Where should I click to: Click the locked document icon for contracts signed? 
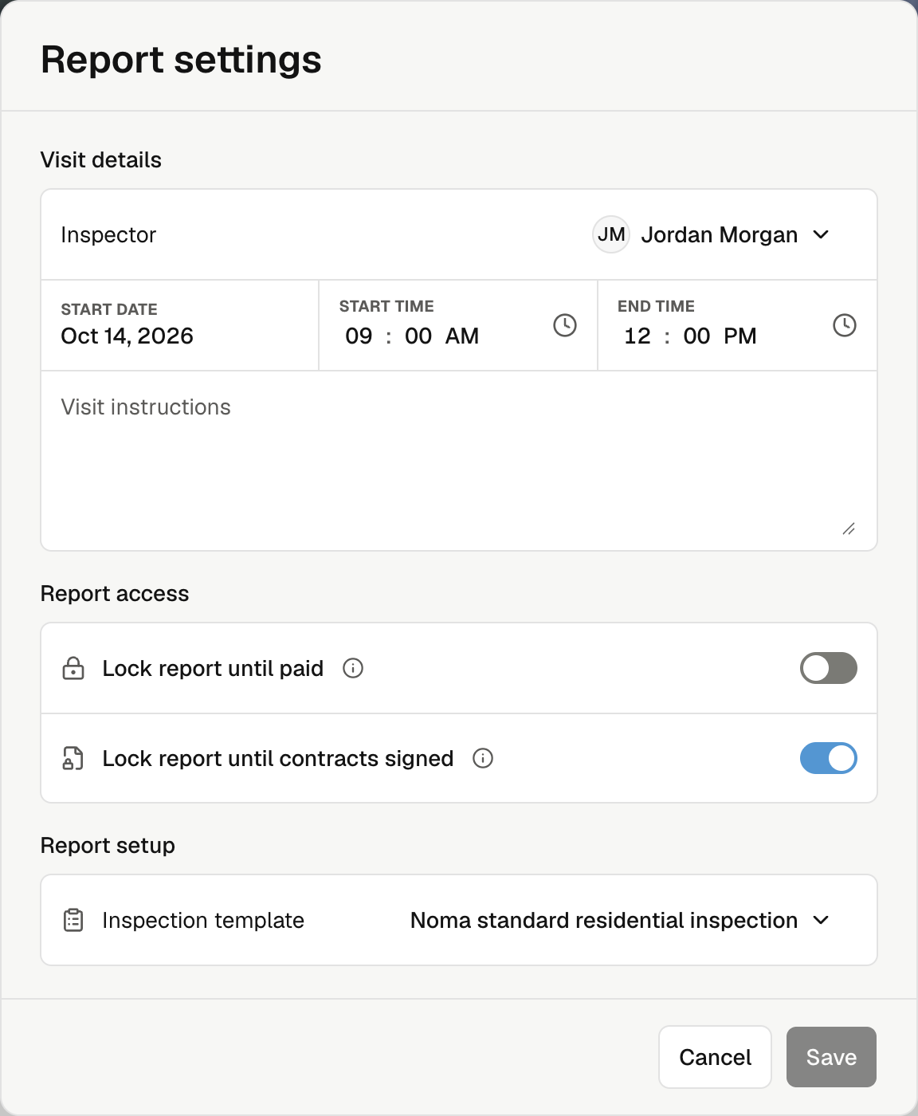click(x=73, y=758)
